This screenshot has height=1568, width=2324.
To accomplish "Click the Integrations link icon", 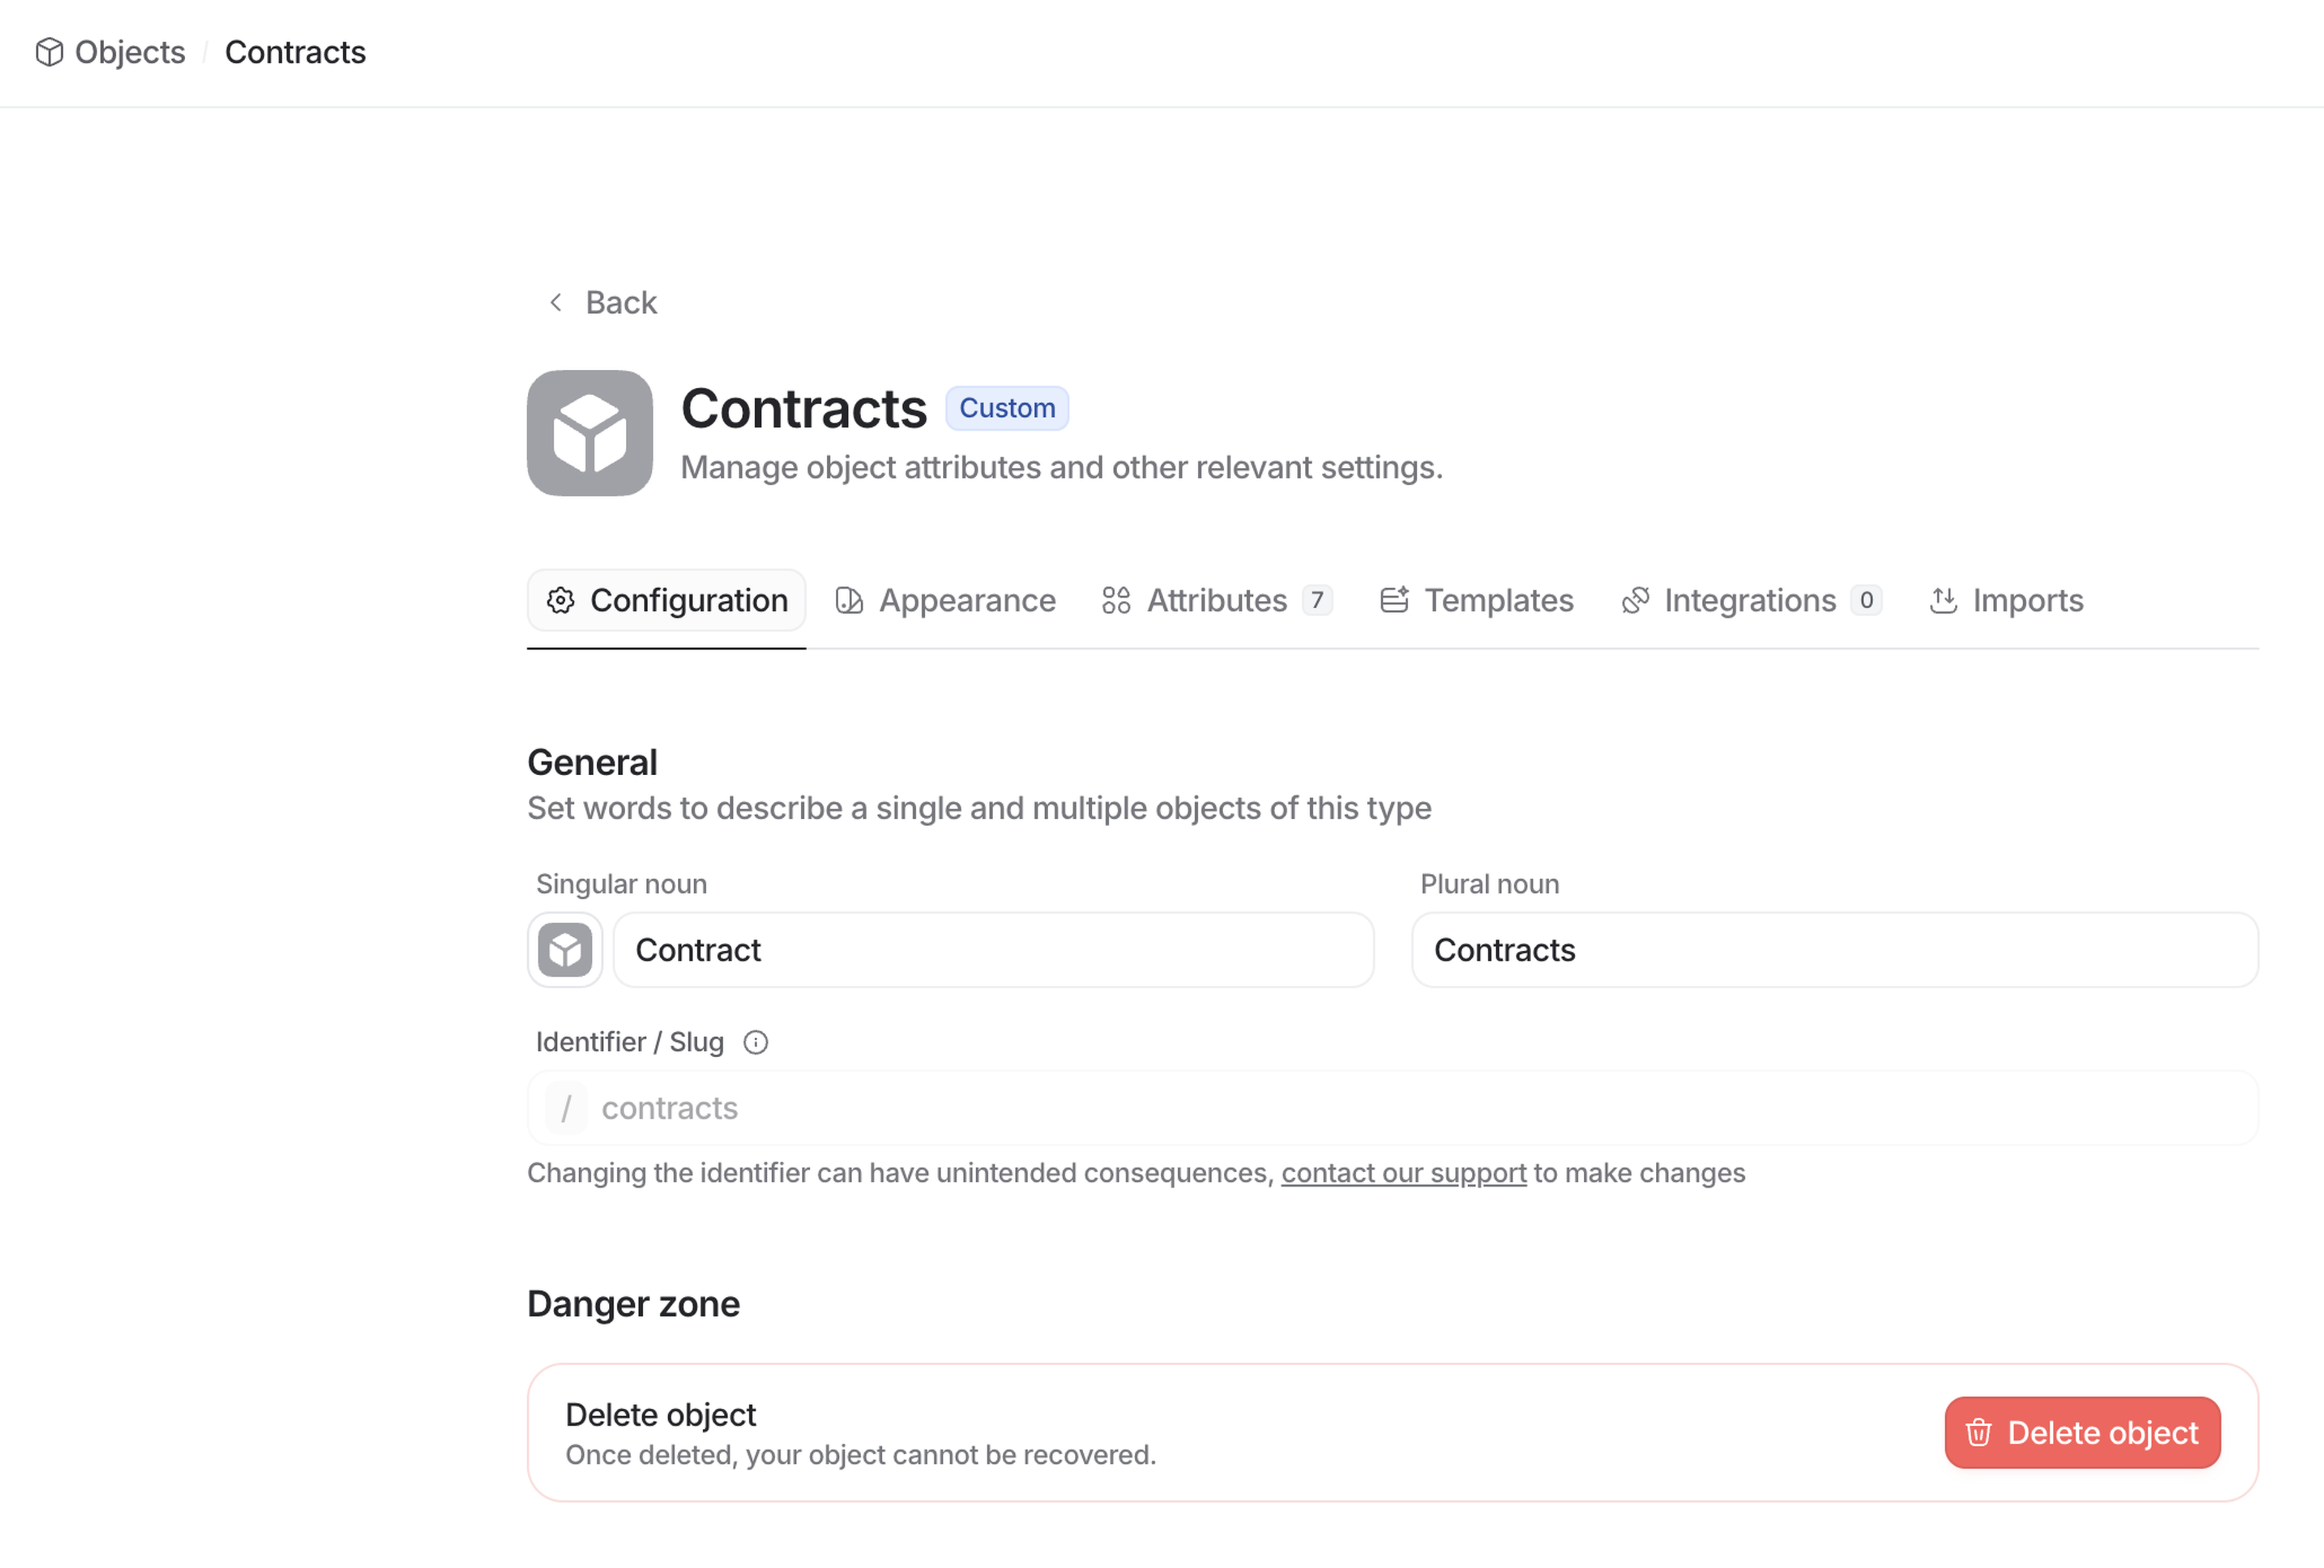I will coord(1636,600).
